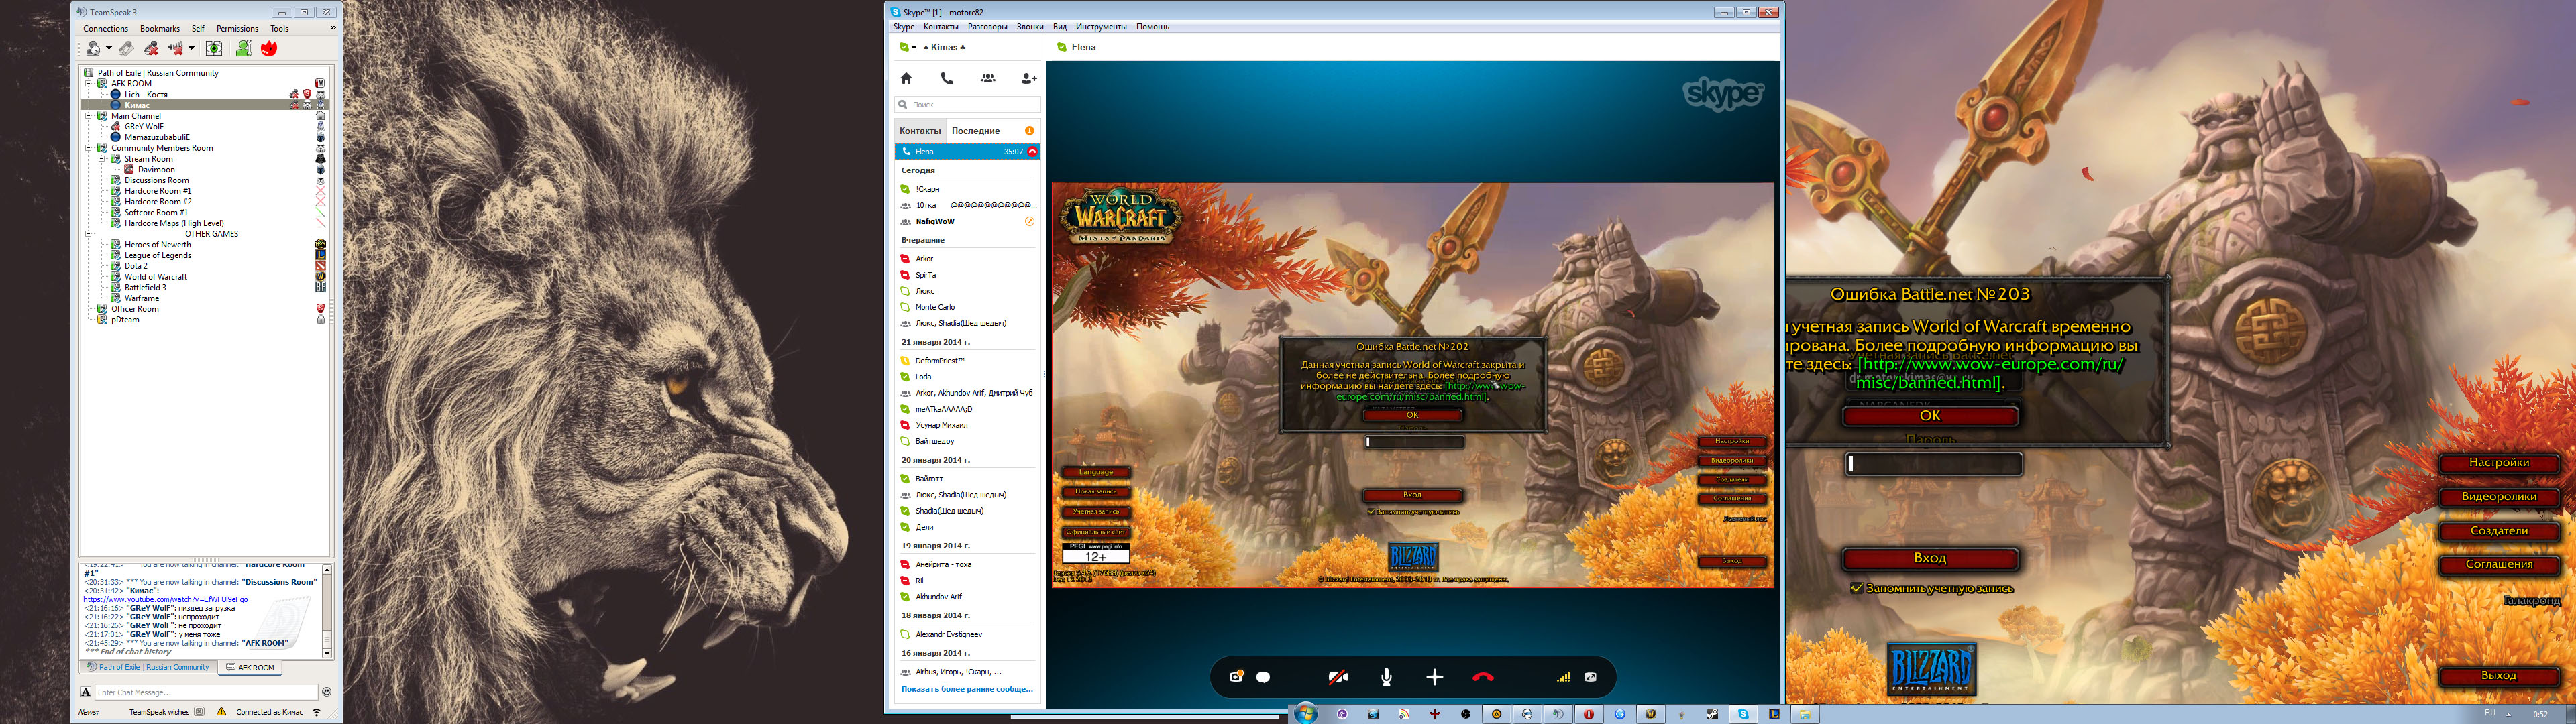Click the Windows Start orb
2576x724 pixels.
pyautogui.click(x=1305, y=714)
